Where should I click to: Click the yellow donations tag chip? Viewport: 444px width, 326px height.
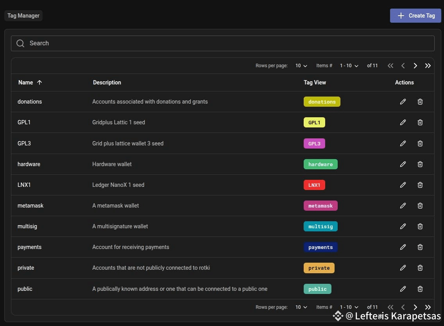pyautogui.click(x=322, y=102)
